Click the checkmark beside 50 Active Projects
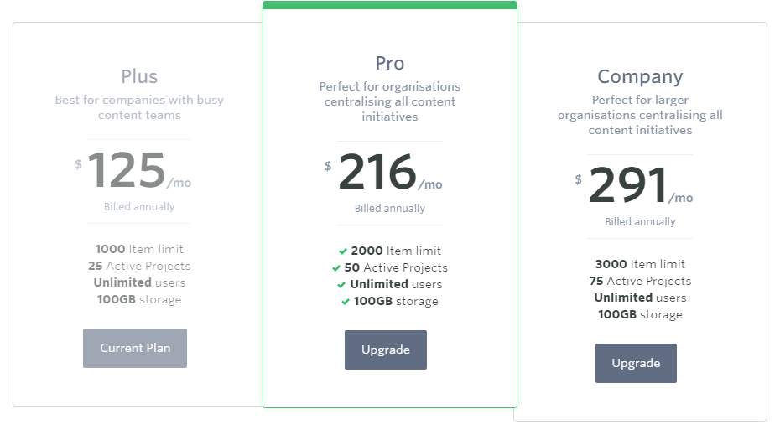This screenshot has width=780, height=435. [336, 268]
